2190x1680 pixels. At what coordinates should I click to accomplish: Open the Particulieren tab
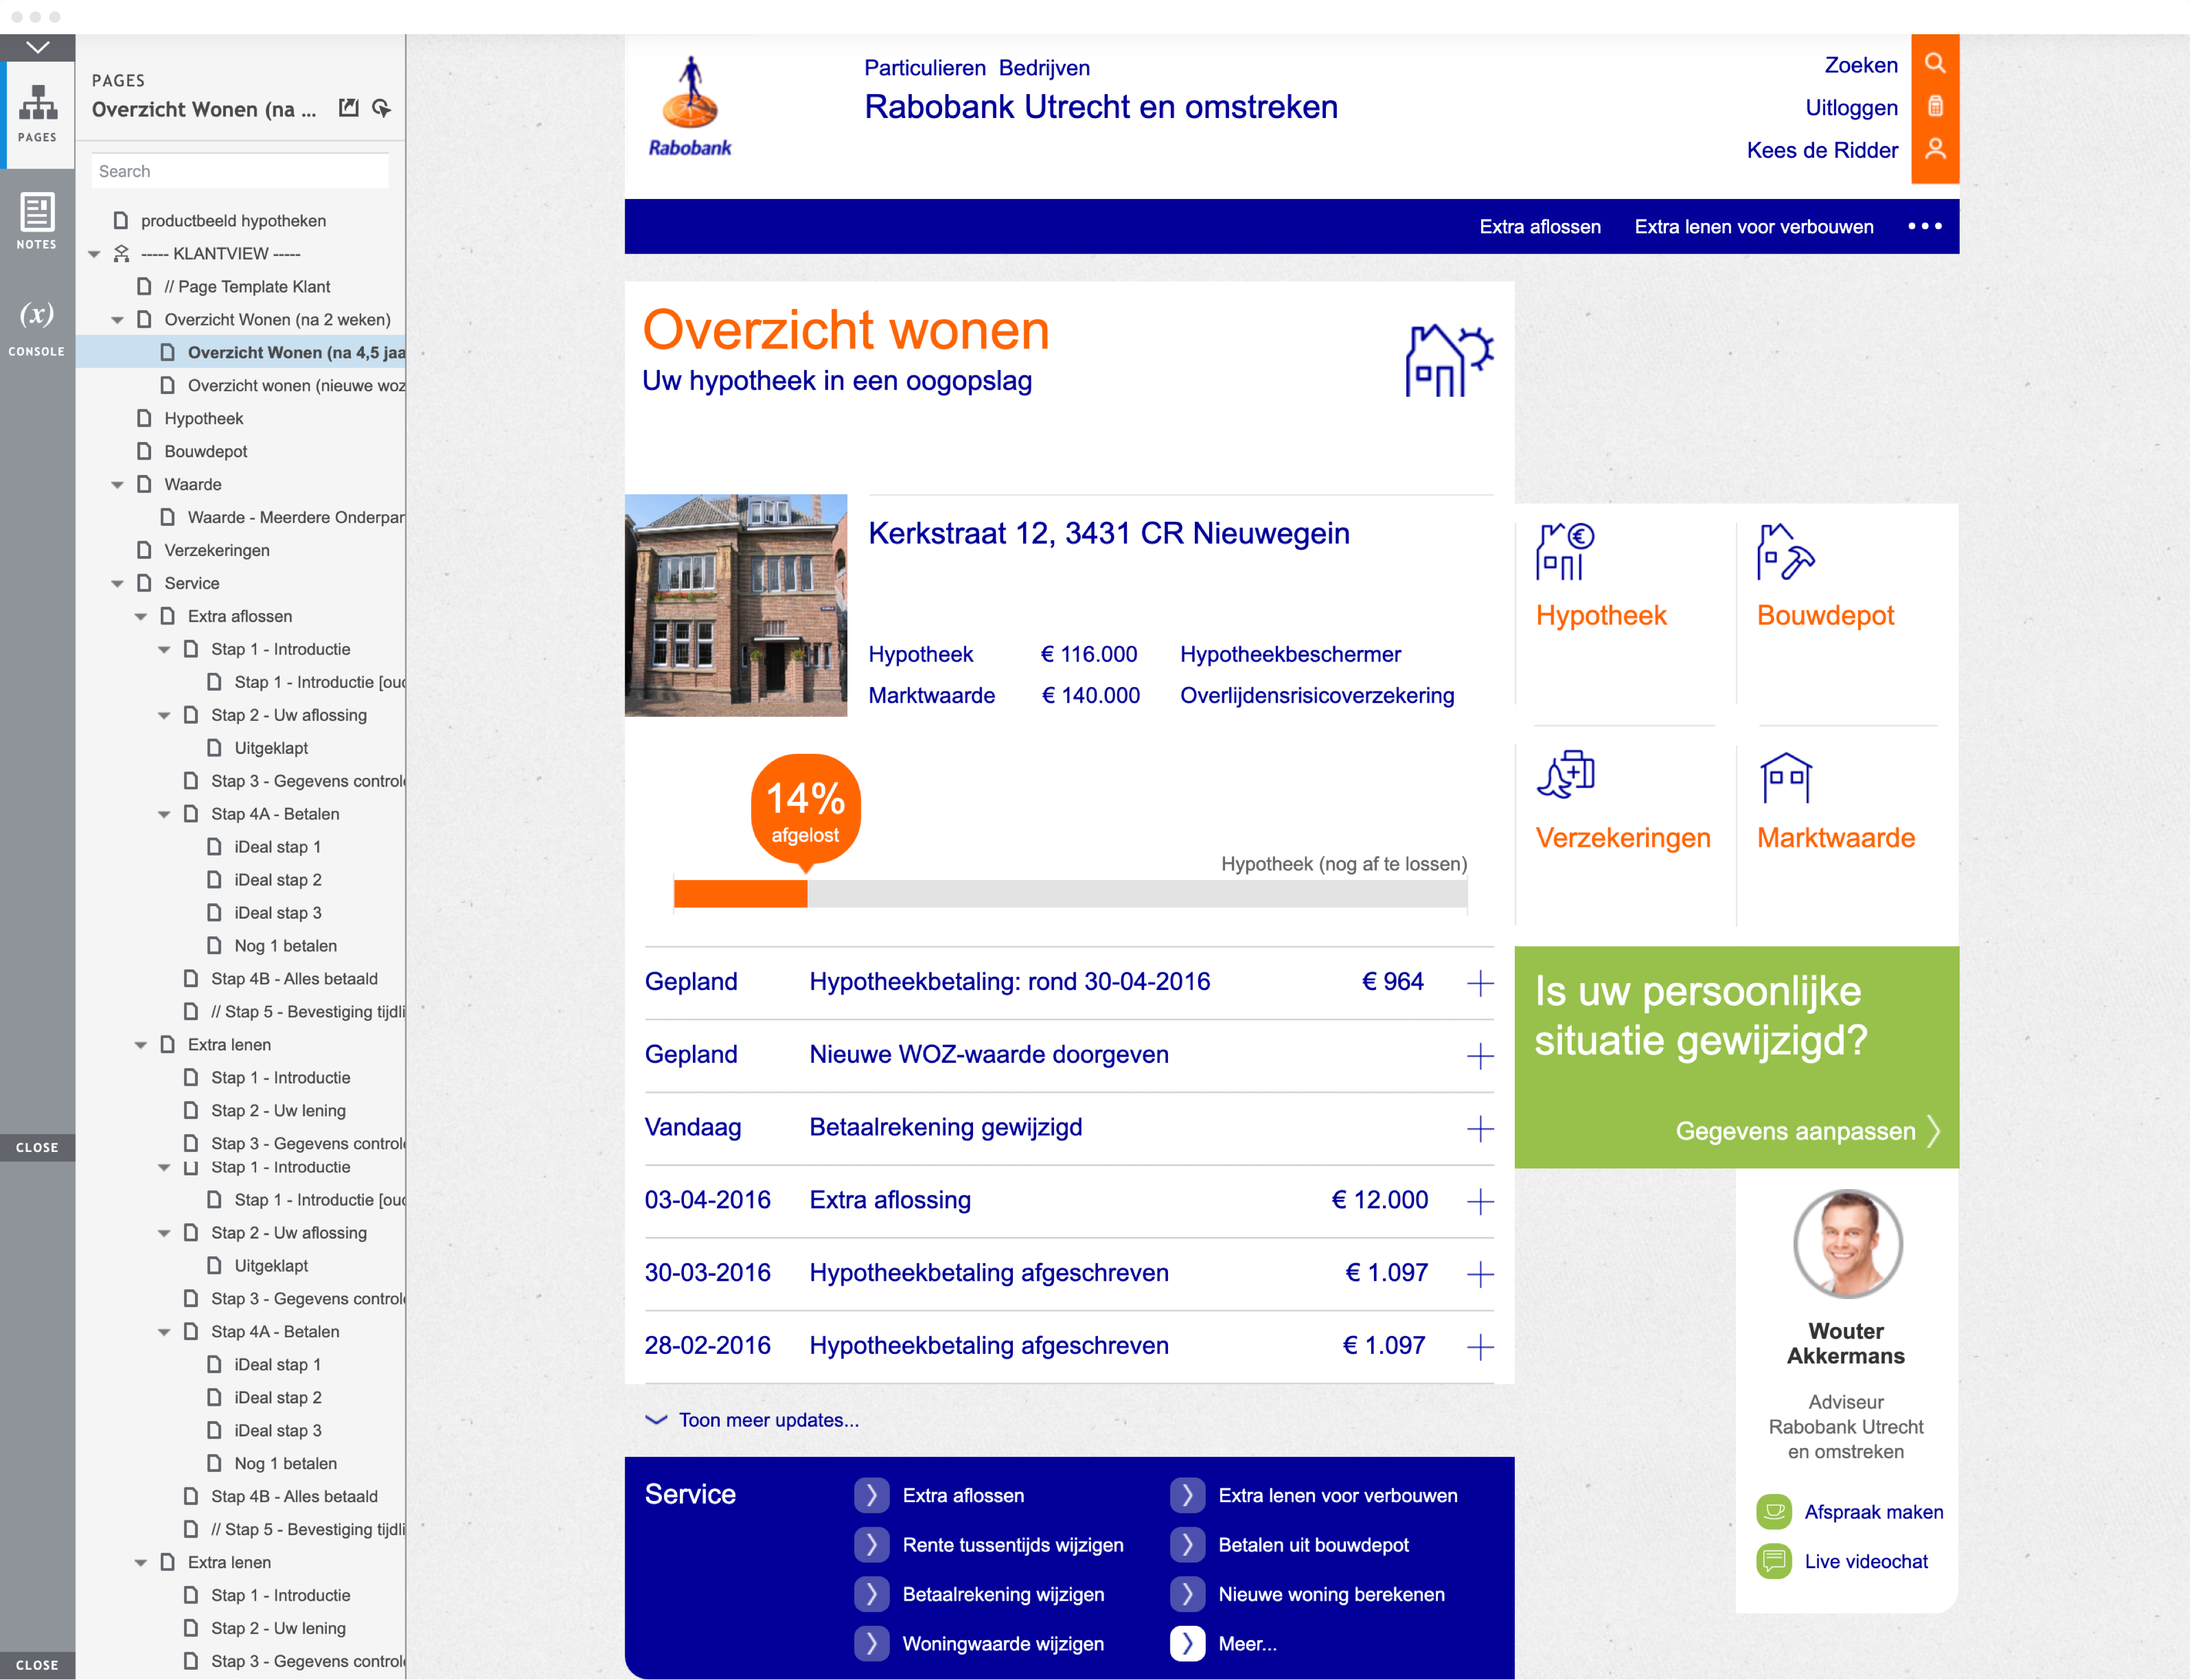click(x=924, y=67)
